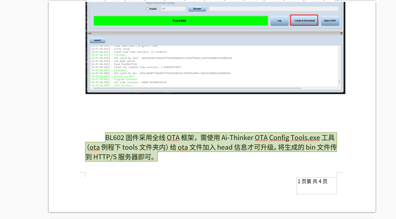Select the 'Flash load time cost(ms)' log line
Screen dimensions: 396x219
(x=128, y=52)
